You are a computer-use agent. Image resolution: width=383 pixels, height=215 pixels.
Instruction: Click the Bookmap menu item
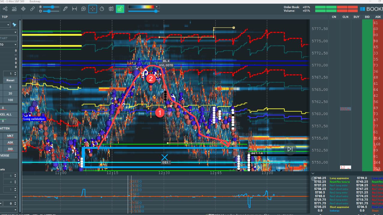click(x=35, y=1)
